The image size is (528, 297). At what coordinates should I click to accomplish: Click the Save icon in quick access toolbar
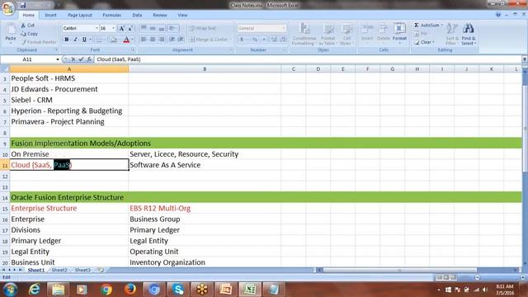[x=23, y=5]
